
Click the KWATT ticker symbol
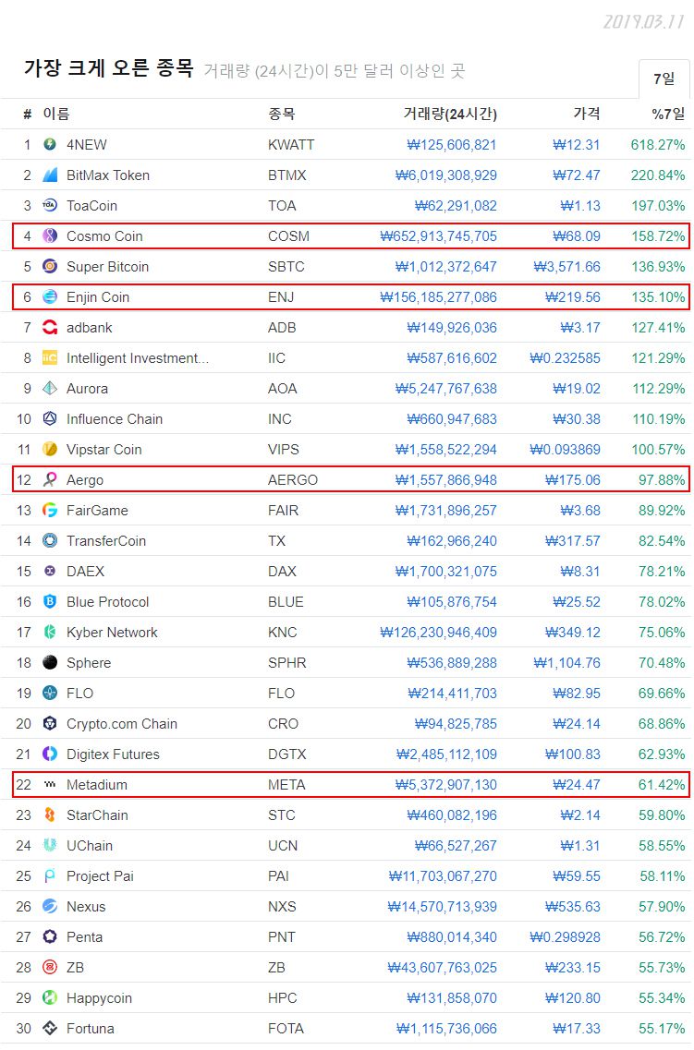point(291,145)
